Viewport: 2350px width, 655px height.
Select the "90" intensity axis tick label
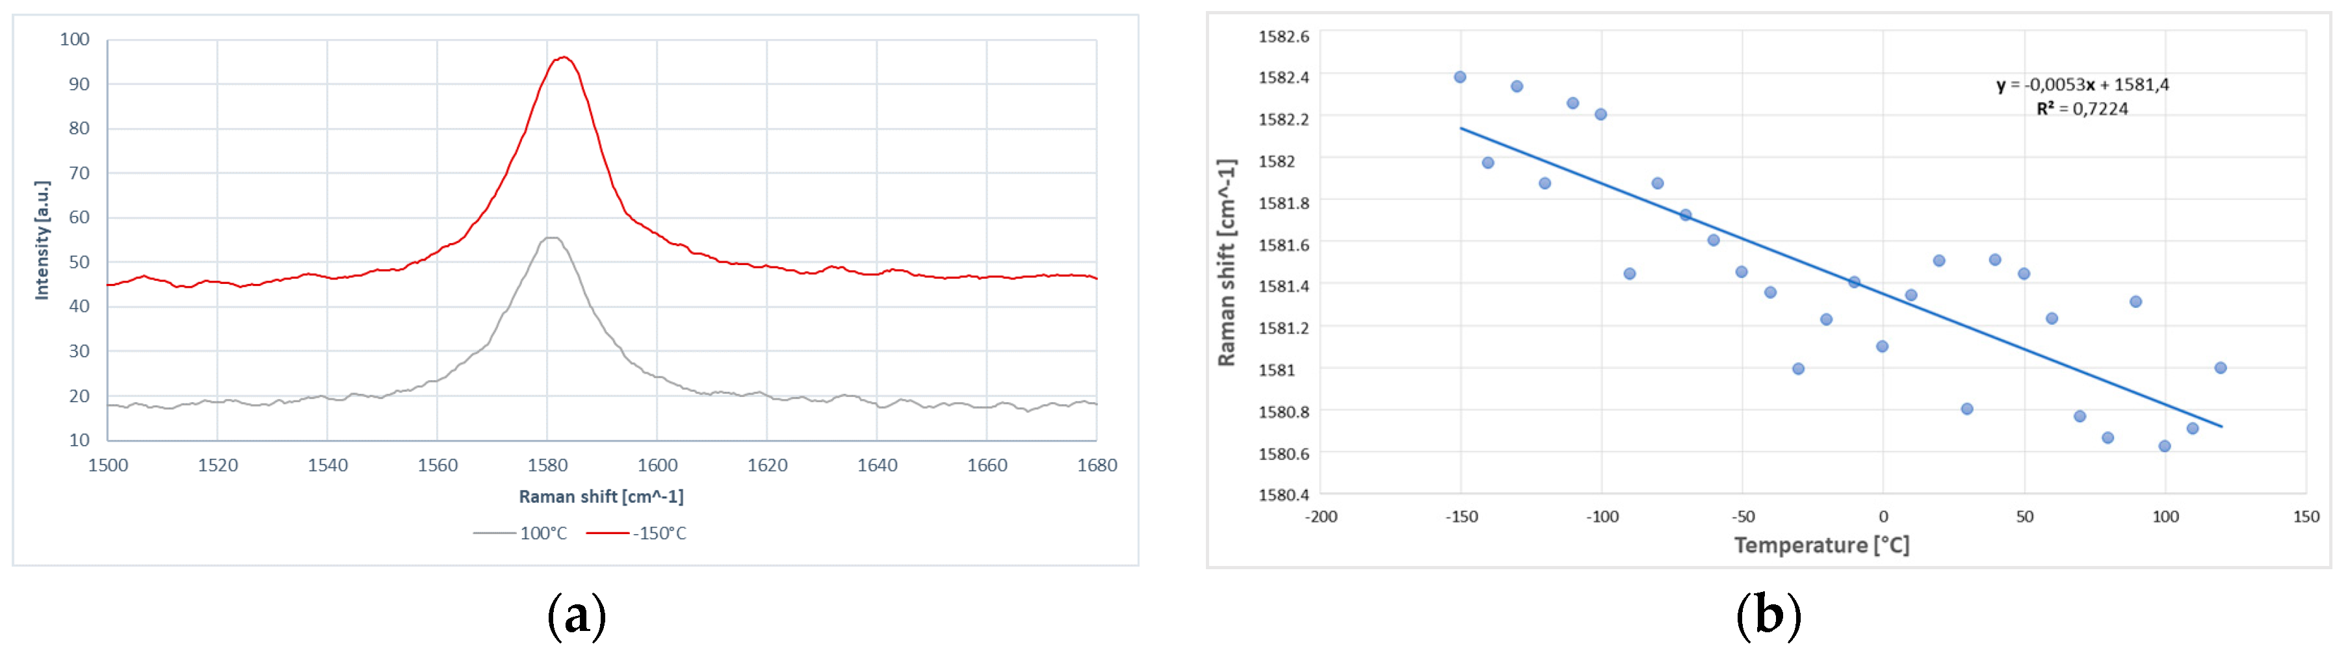coord(79,85)
